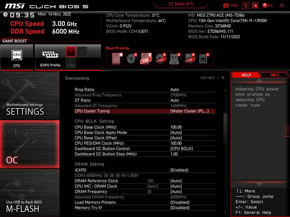This screenshot has width=290, height=217.
Task: Click the Boot Priority label
Action: coord(117,48)
